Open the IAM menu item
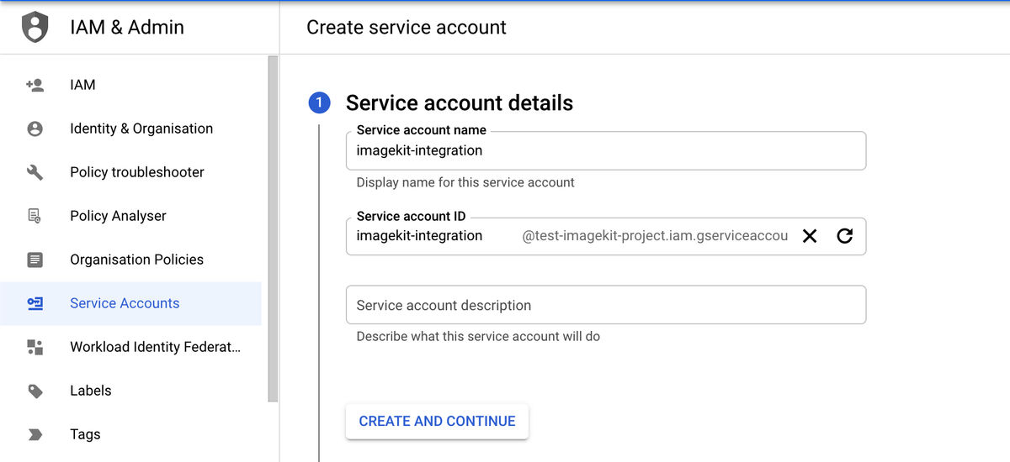The image size is (1010, 462). point(82,85)
